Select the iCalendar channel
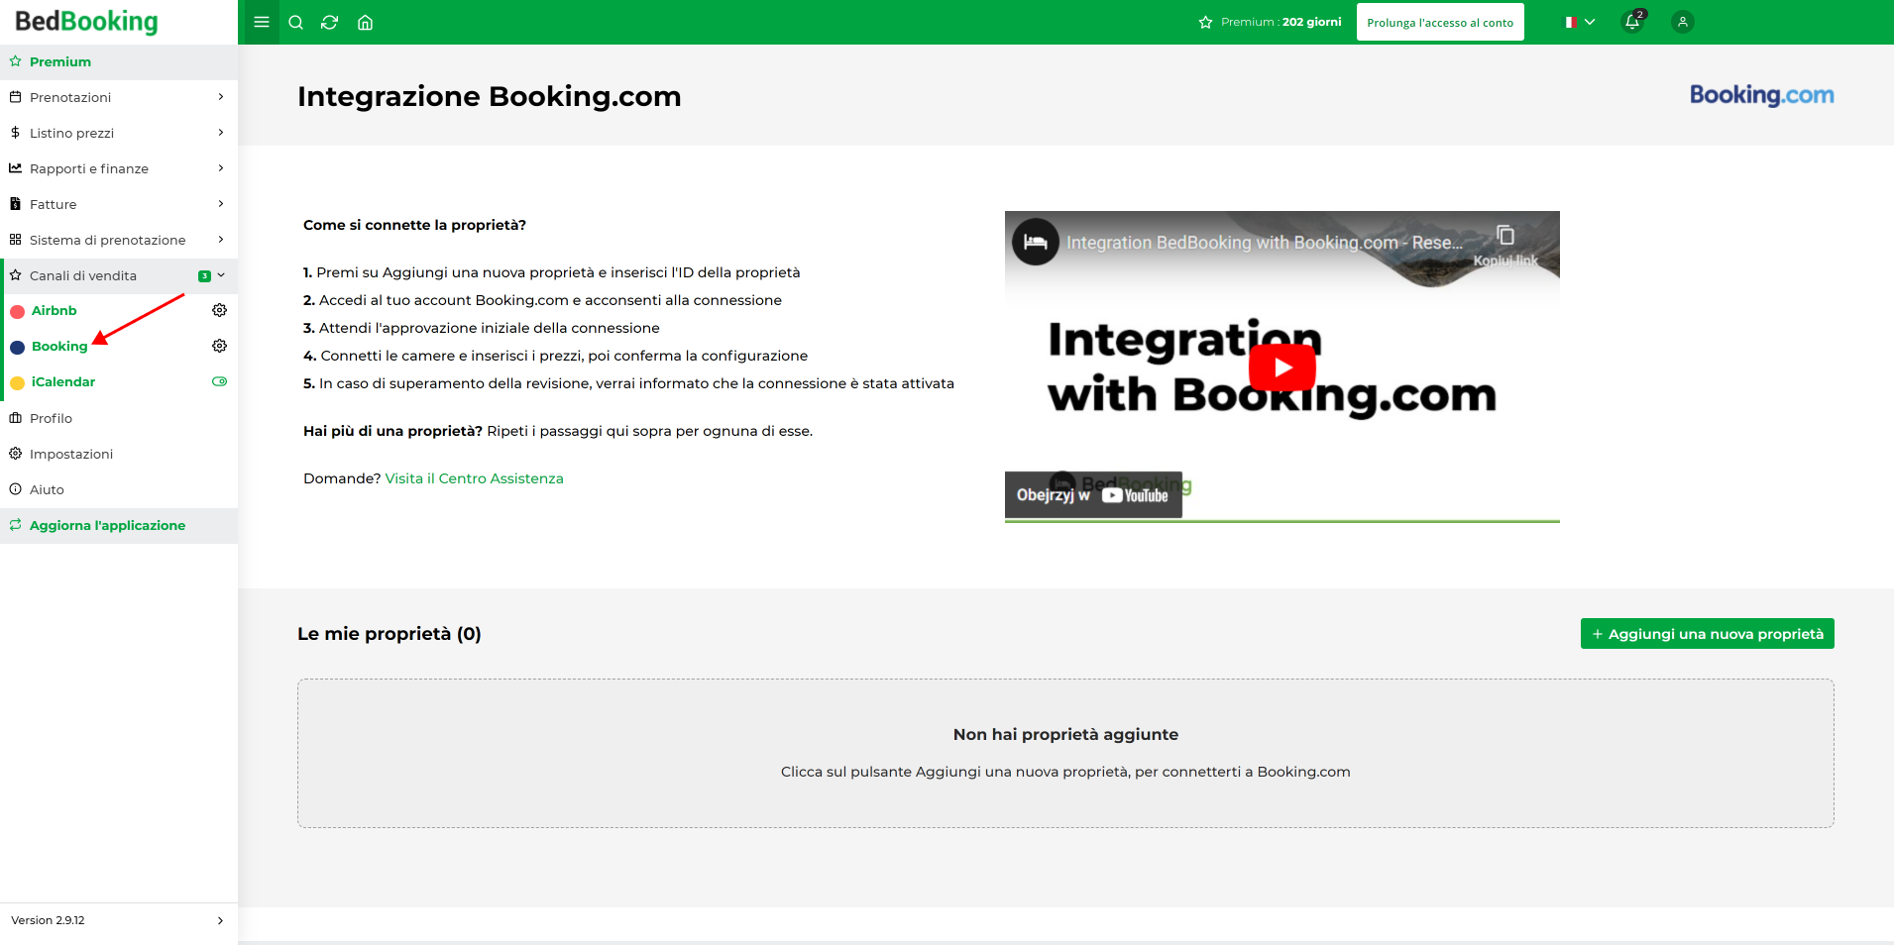 pos(63,381)
